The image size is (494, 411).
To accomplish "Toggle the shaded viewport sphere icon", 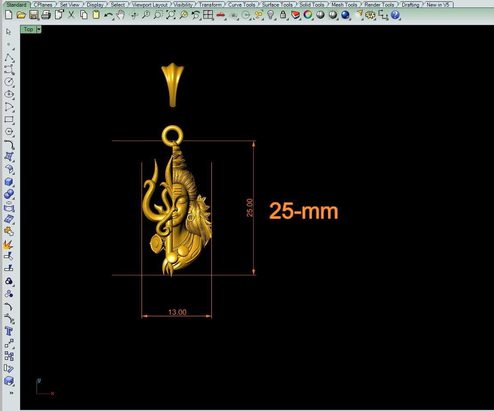I will [320, 15].
